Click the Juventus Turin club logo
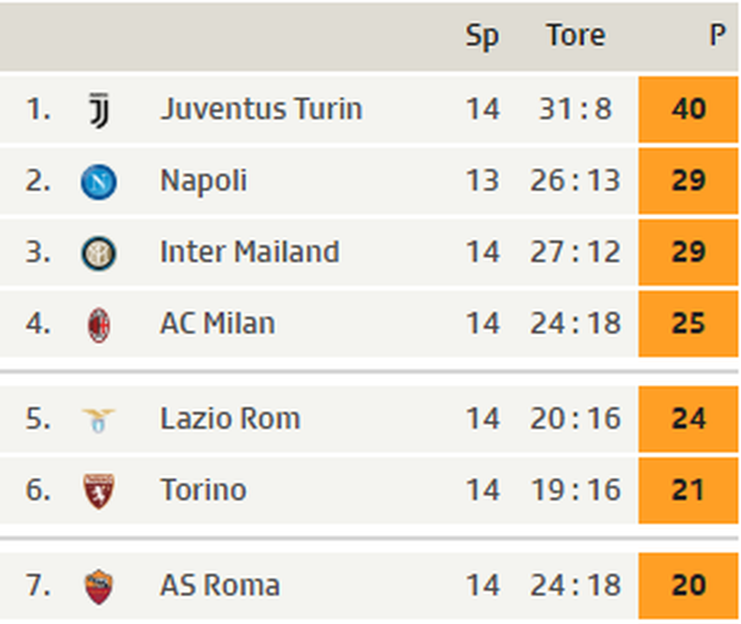This screenshot has width=741, height=624. pos(99,110)
